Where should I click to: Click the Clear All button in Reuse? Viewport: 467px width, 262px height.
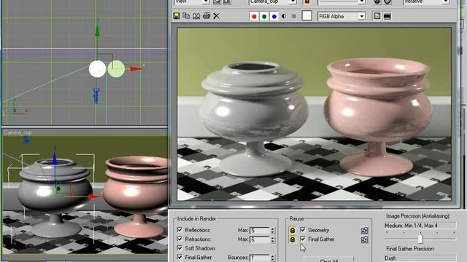(329, 260)
